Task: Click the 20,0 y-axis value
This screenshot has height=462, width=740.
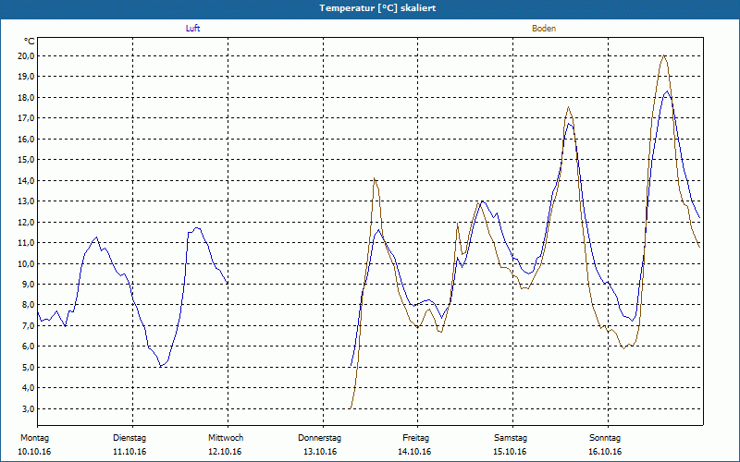Action: [26, 56]
